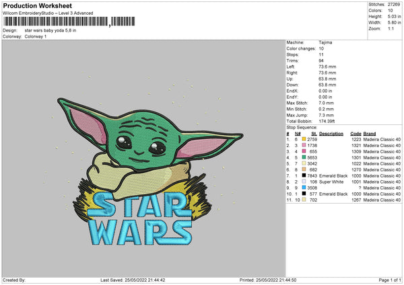The height and width of the screenshot is (285, 404).
Task: Select the 'Emerald Black' description in stop 10
Action: tap(333, 194)
